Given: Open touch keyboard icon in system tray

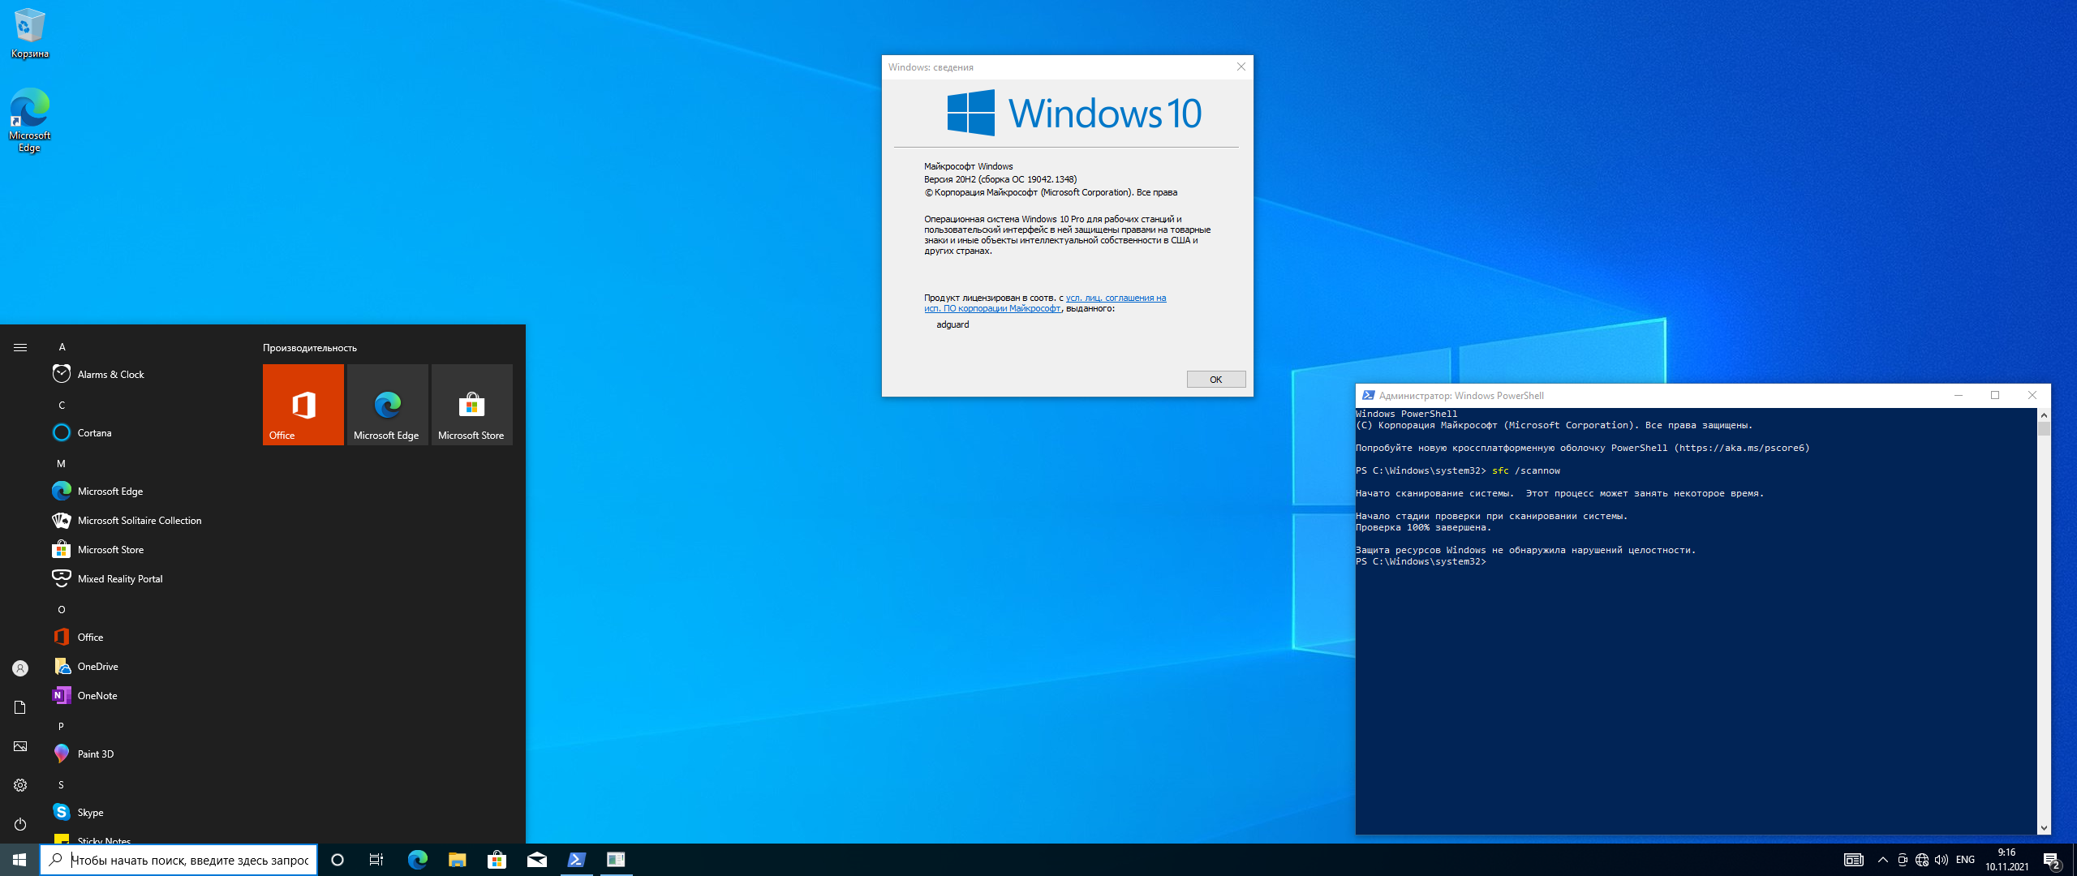Looking at the screenshot, I should (x=1854, y=860).
